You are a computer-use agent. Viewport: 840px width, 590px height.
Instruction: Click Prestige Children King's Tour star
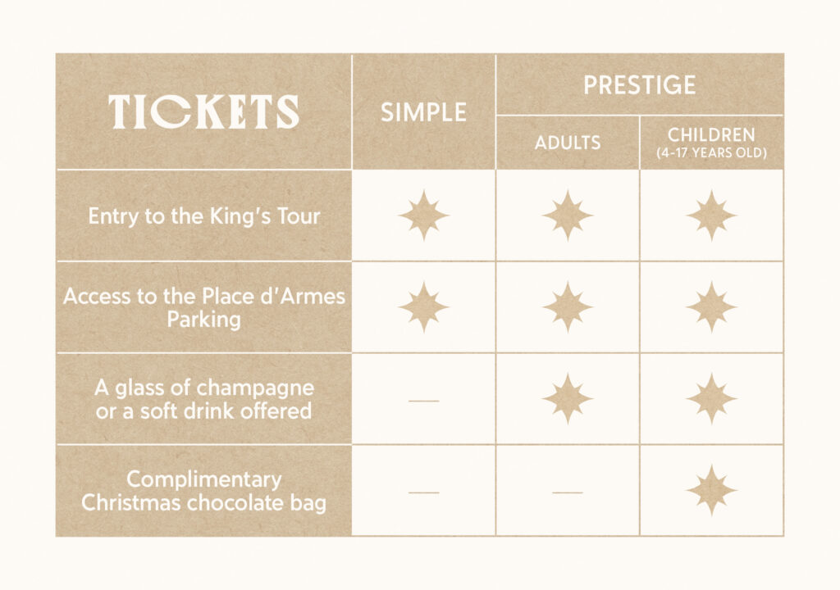(711, 216)
